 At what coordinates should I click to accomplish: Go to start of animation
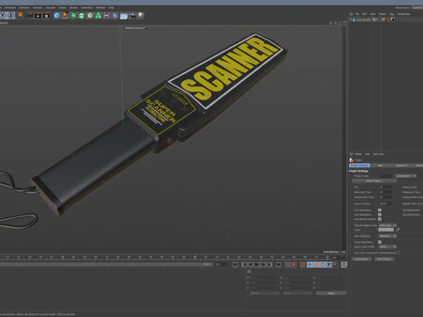tap(235, 264)
